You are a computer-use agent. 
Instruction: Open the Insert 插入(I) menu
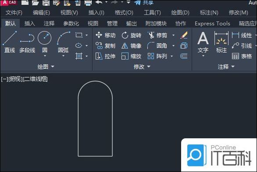96,13
